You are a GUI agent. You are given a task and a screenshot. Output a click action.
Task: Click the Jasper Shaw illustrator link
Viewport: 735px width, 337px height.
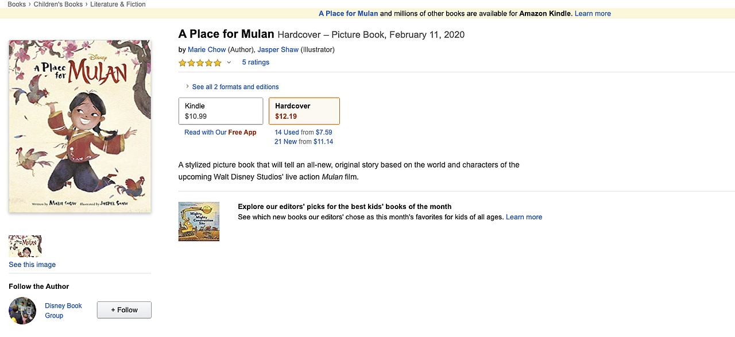278,49
